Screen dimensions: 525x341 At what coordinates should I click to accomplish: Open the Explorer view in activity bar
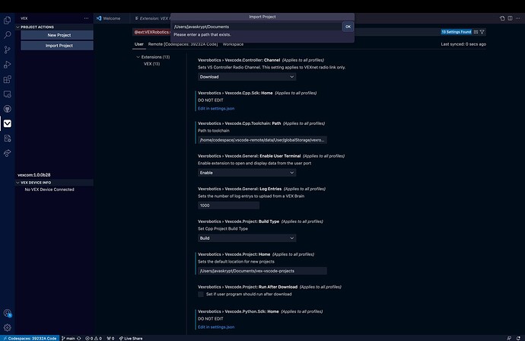pos(7,21)
